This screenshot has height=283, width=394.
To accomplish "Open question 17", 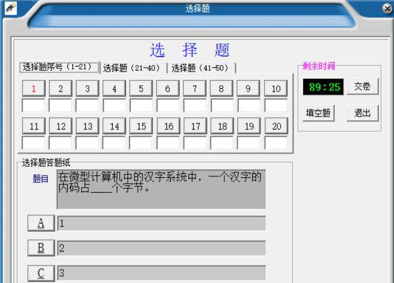I will click(196, 126).
